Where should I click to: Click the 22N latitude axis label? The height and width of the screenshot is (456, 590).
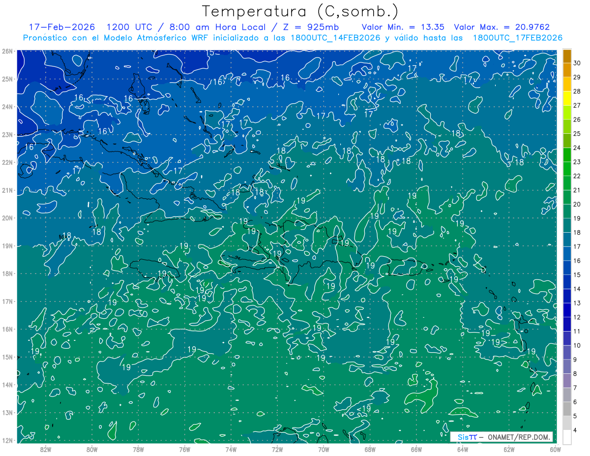(x=7, y=162)
